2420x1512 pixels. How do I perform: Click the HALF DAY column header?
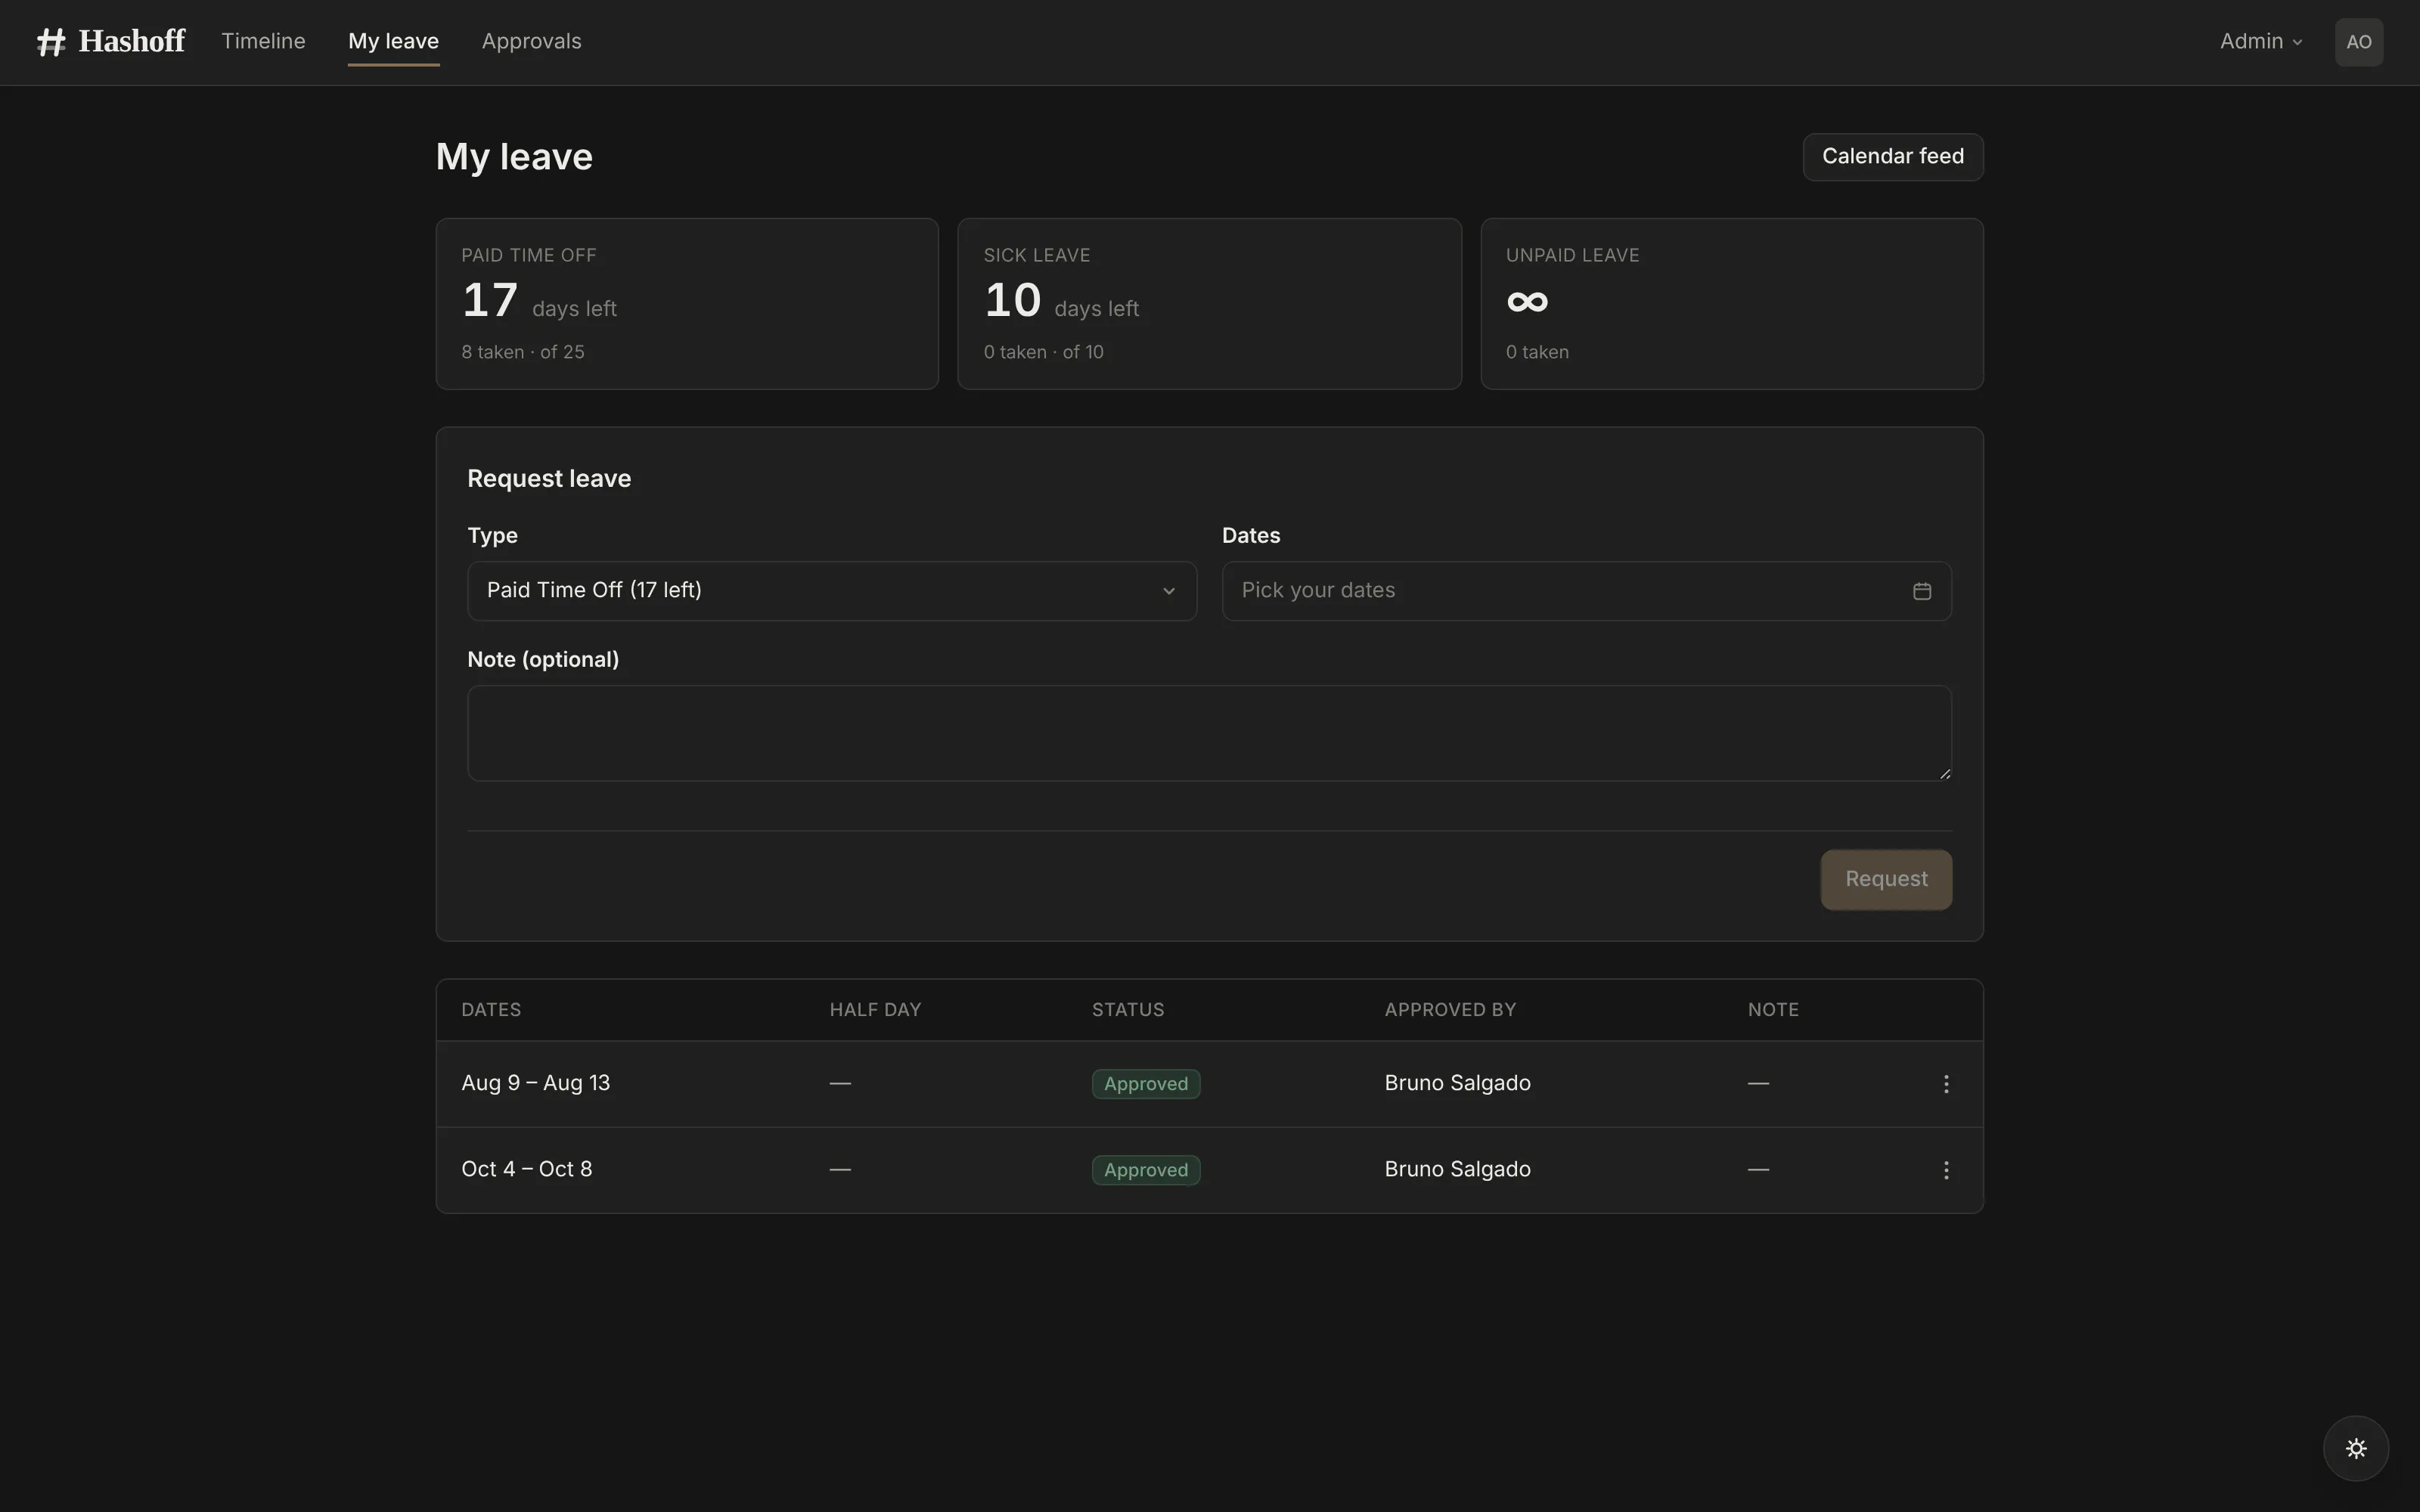(x=875, y=1010)
